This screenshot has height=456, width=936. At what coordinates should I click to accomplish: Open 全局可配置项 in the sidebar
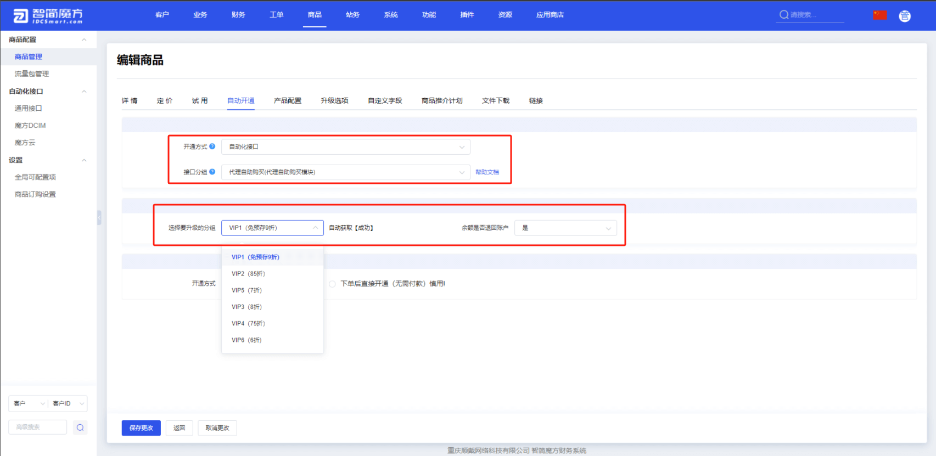click(35, 177)
